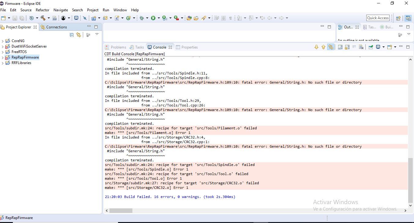
Task: Open the File menu
Action: pyautogui.click(x=3, y=10)
